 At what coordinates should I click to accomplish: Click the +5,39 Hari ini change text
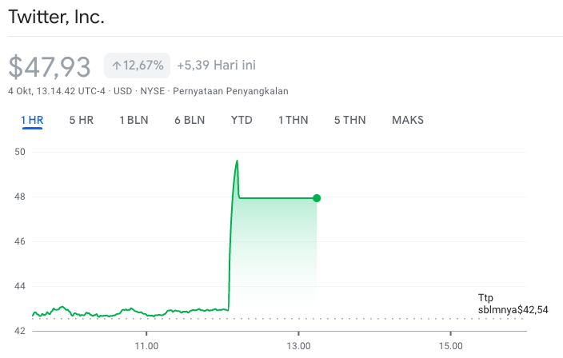(x=216, y=65)
